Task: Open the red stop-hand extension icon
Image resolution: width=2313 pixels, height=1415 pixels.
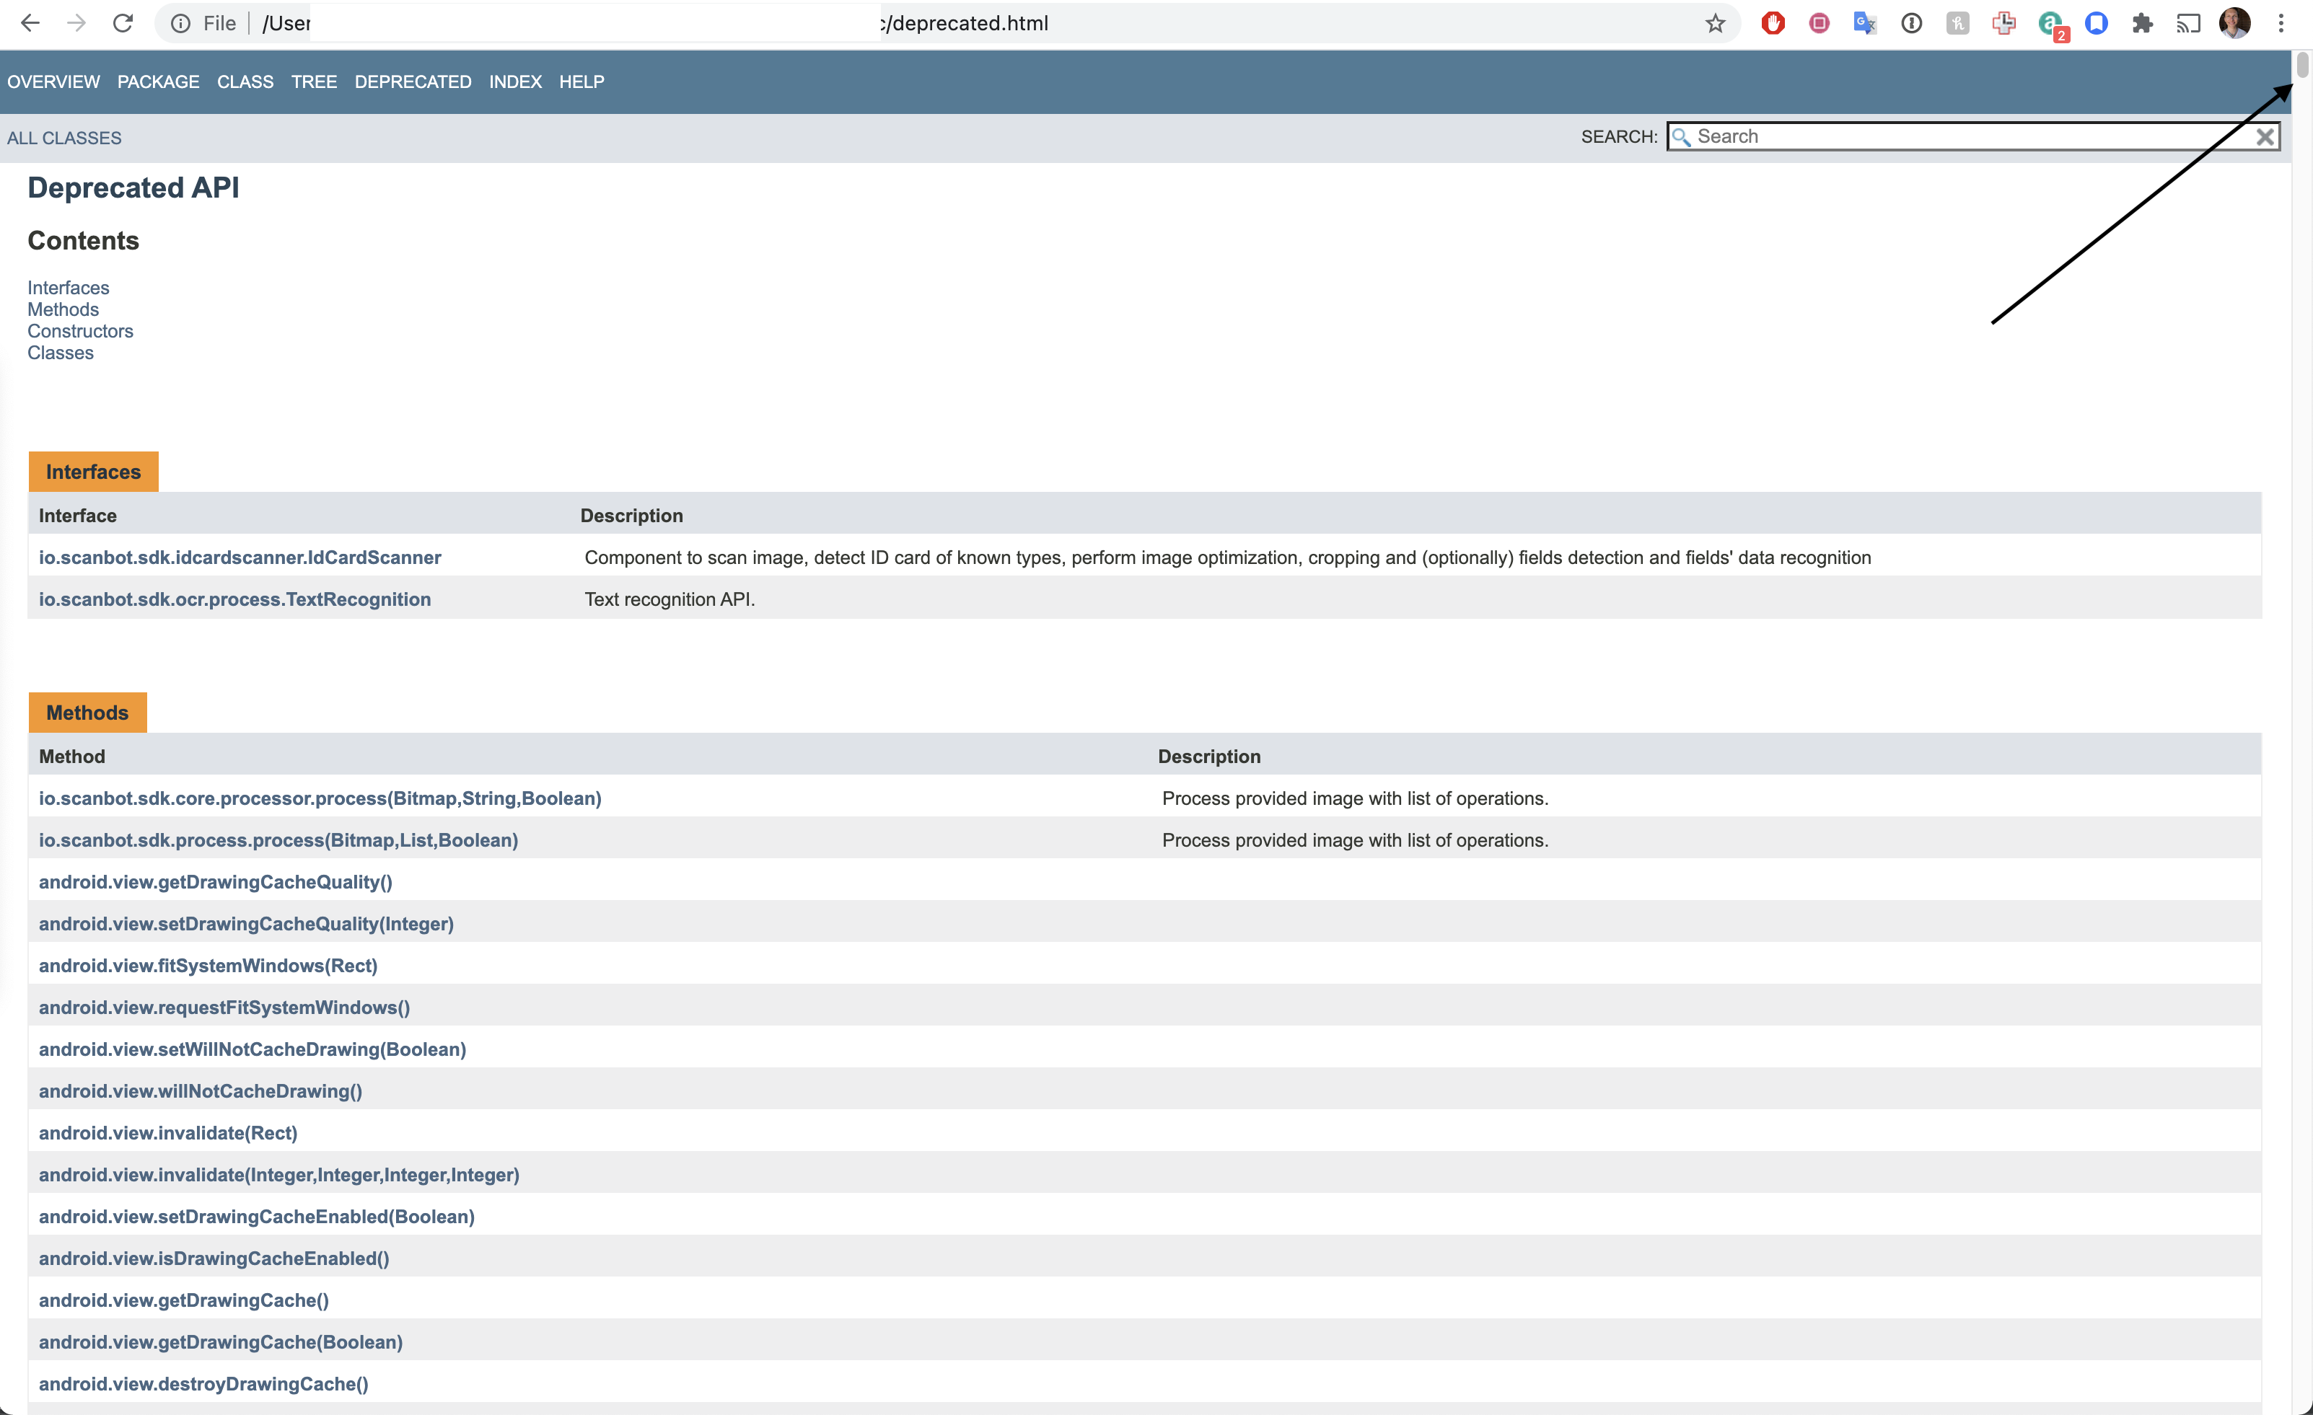Action: click(x=1773, y=24)
